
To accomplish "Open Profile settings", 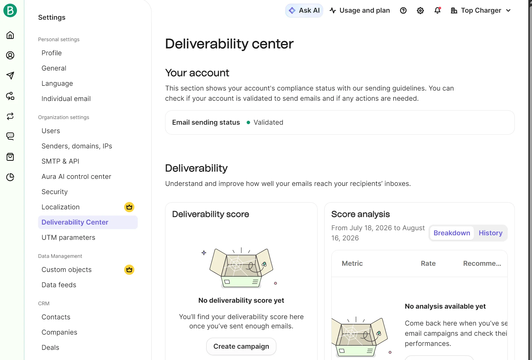I will 52,53.
